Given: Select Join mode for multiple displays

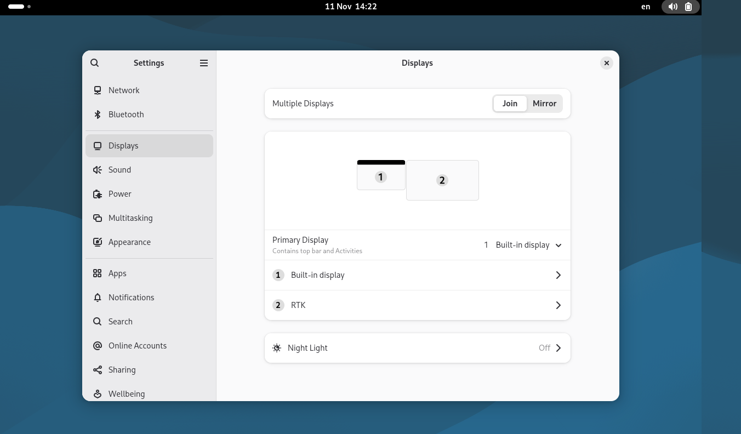Looking at the screenshot, I should click(510, 104).
